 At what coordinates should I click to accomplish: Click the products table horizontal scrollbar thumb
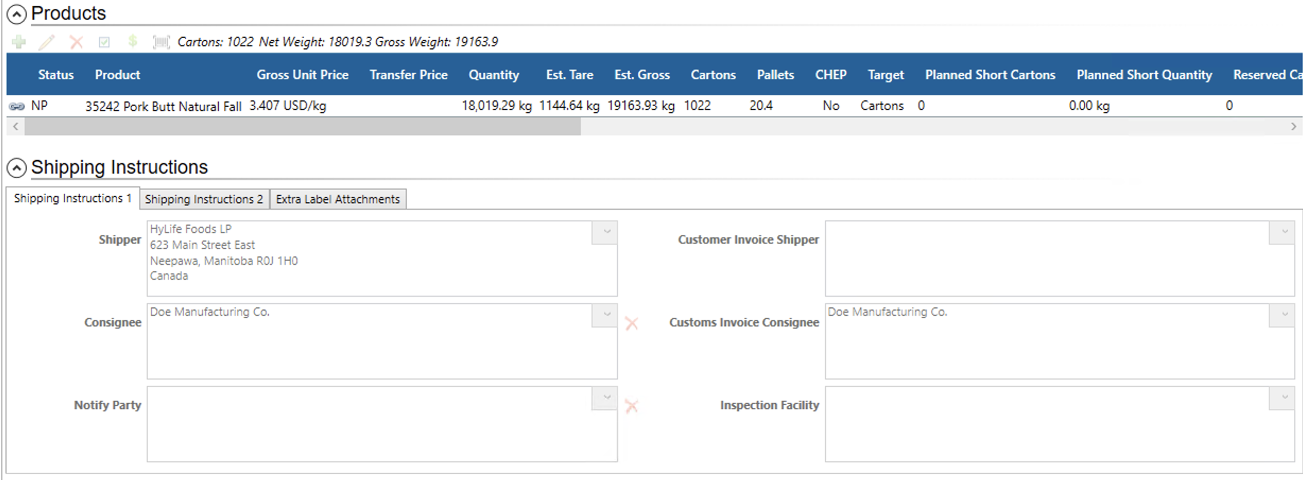click(x=303, y=126)
